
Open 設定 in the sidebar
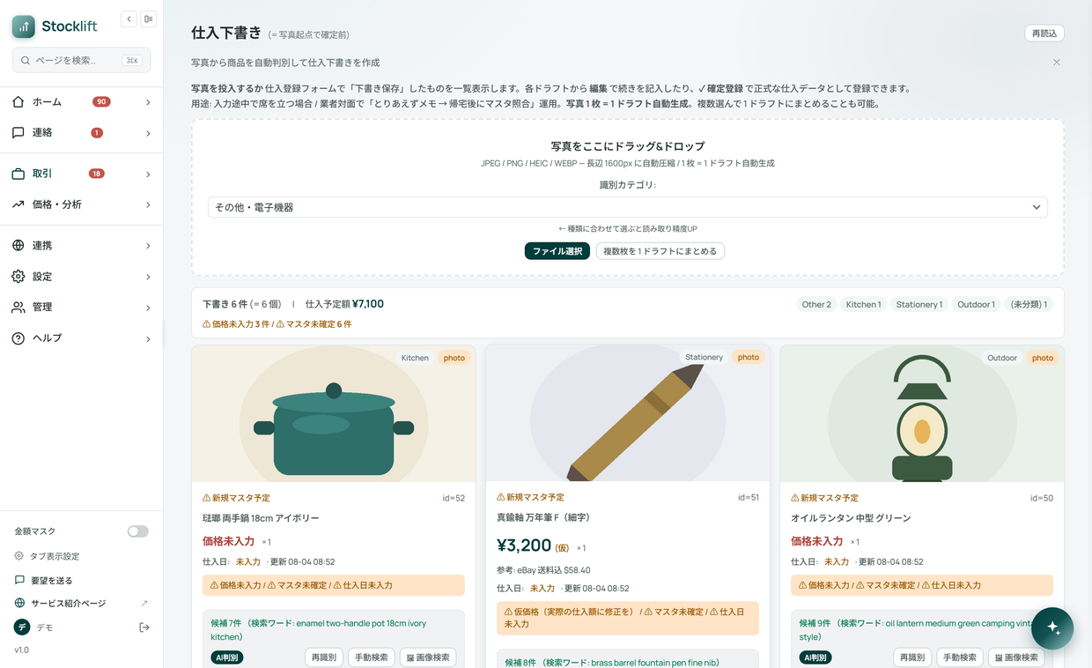[81, 277]
